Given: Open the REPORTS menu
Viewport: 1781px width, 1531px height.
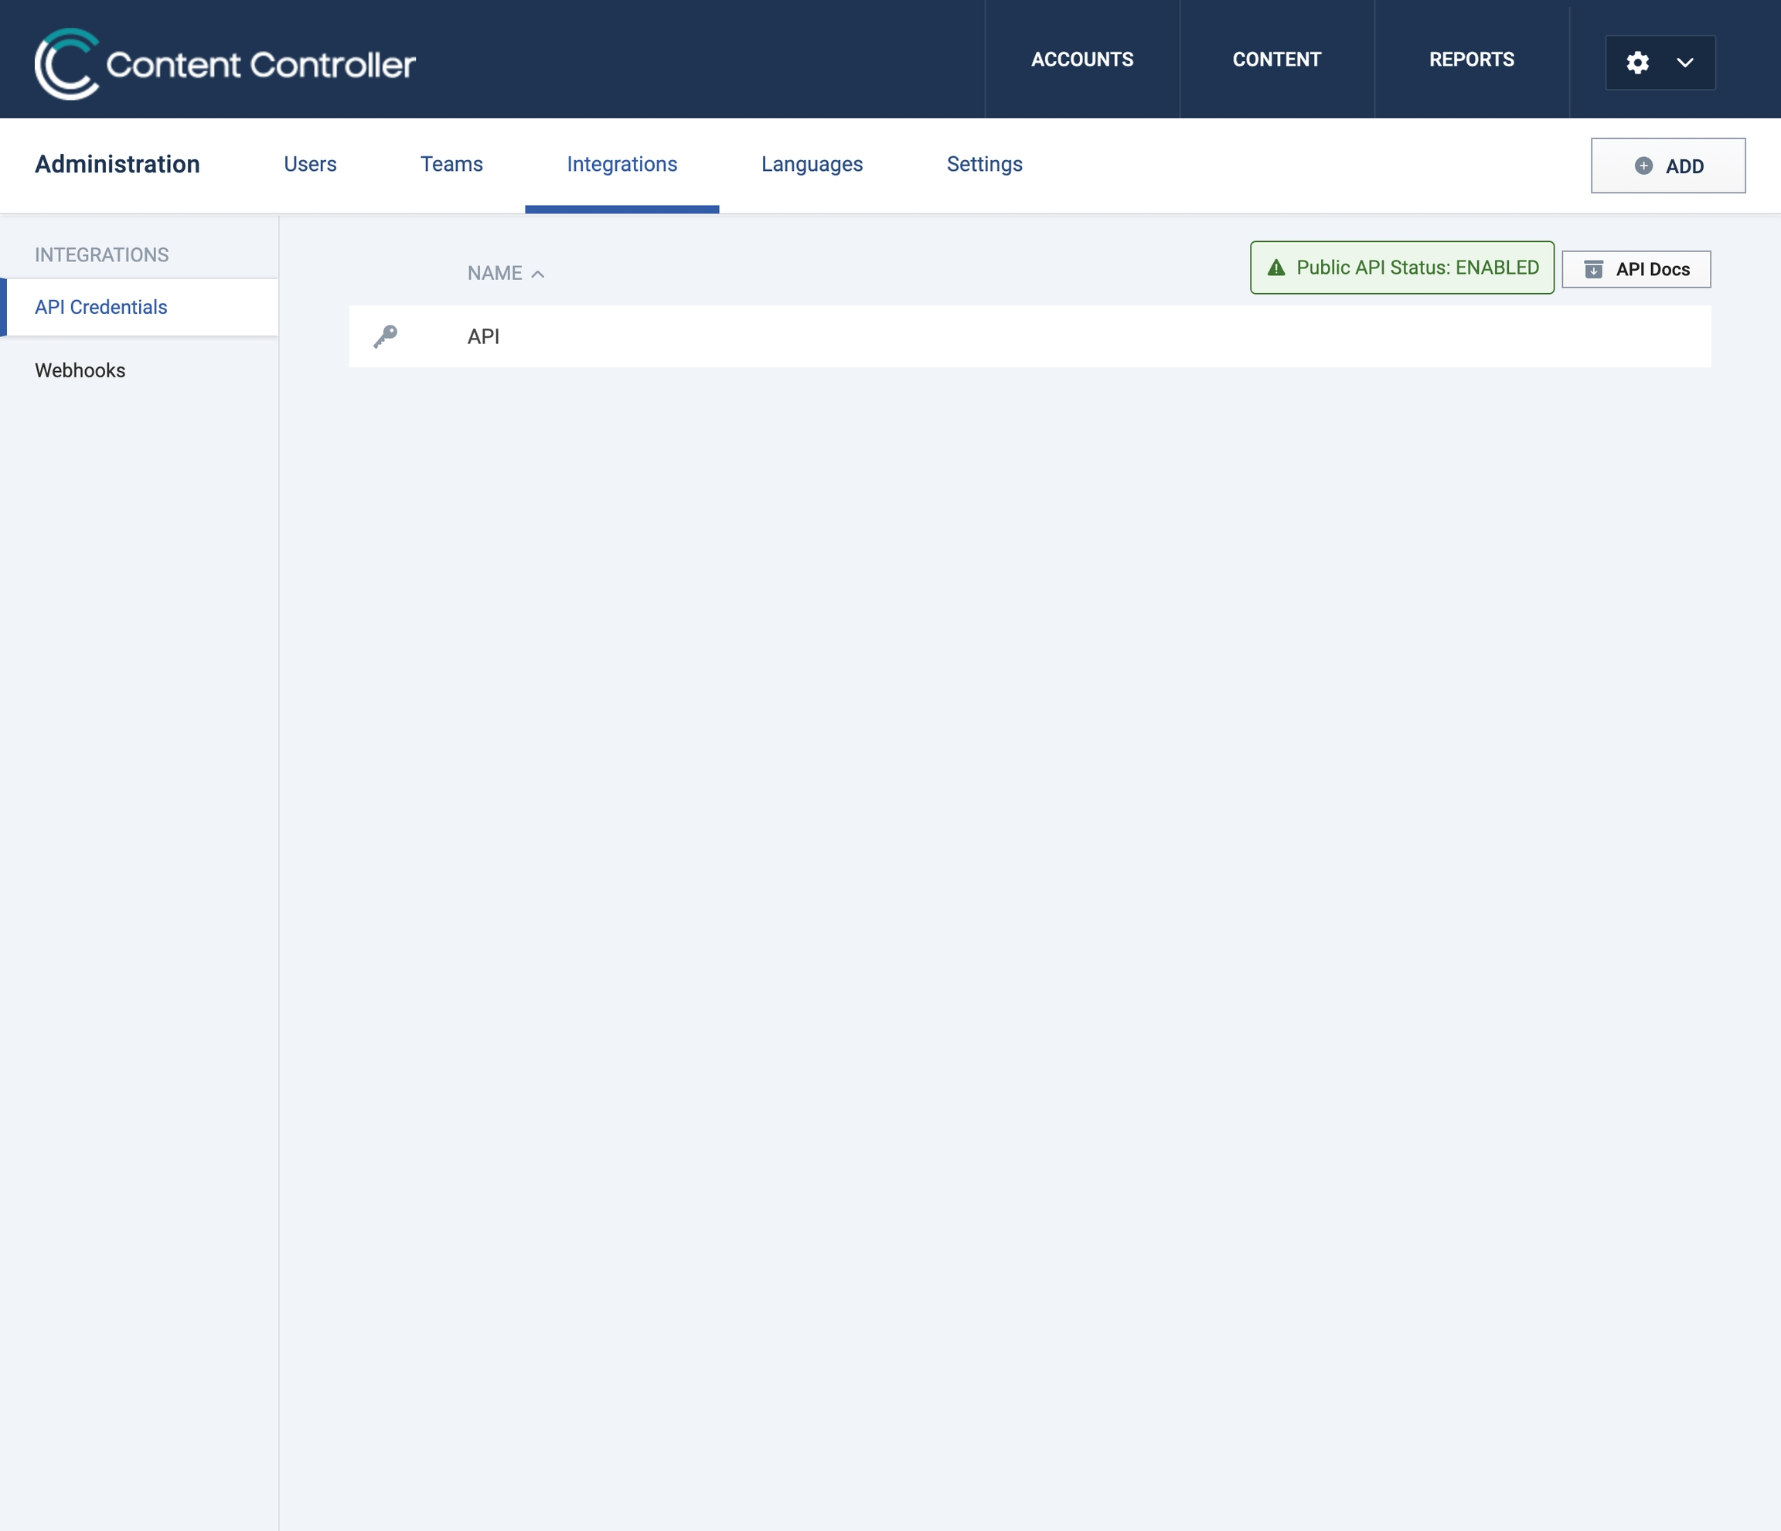Looking at the screenshot, I should point(1472,60).
